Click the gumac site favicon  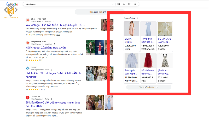point(28,68)
